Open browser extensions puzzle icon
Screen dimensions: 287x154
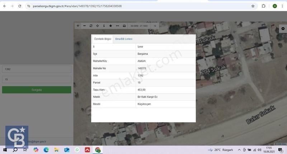click(263, 6)
